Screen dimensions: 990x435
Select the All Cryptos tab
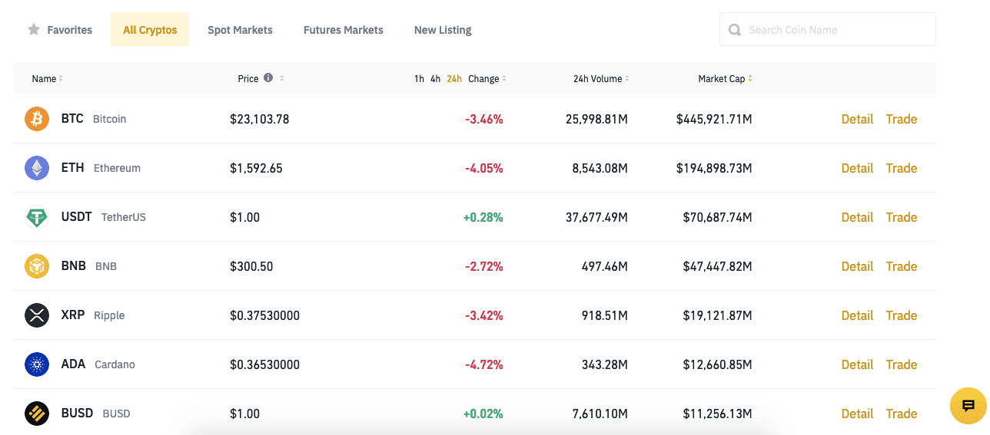click(x=150, y=30)
